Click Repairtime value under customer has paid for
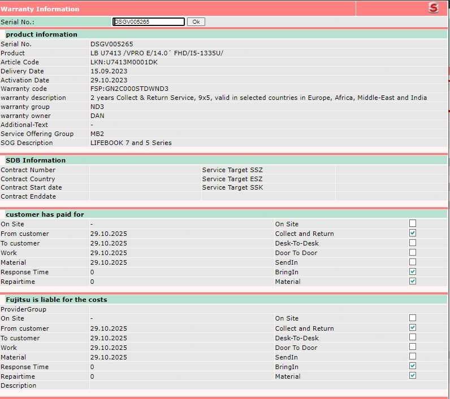Viewport: 450px width, 399px height. click(x=92, y=282)
